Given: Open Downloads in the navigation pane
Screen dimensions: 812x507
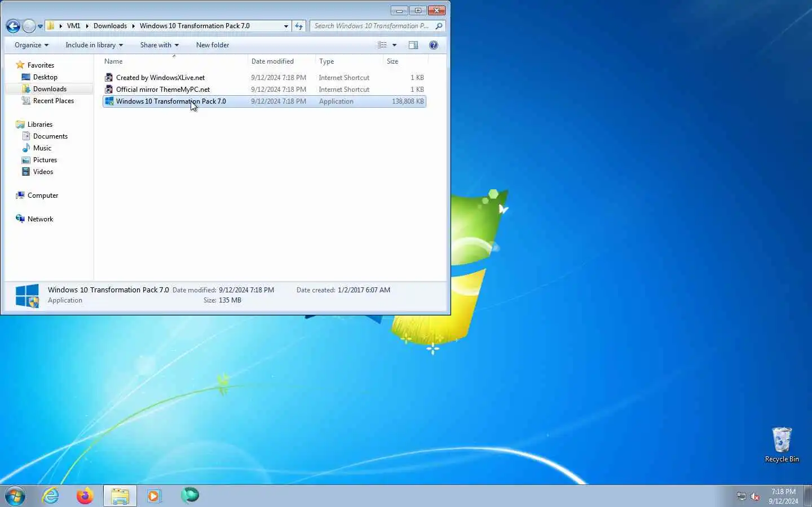Looking at the screenshot, I should tap(50, 89).
